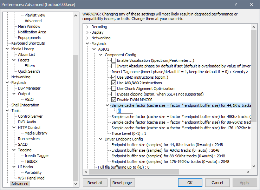This screenshot has width=260, height=190.
Task: Select Trace Level (0-1) setting
Action: pos(129,133)
